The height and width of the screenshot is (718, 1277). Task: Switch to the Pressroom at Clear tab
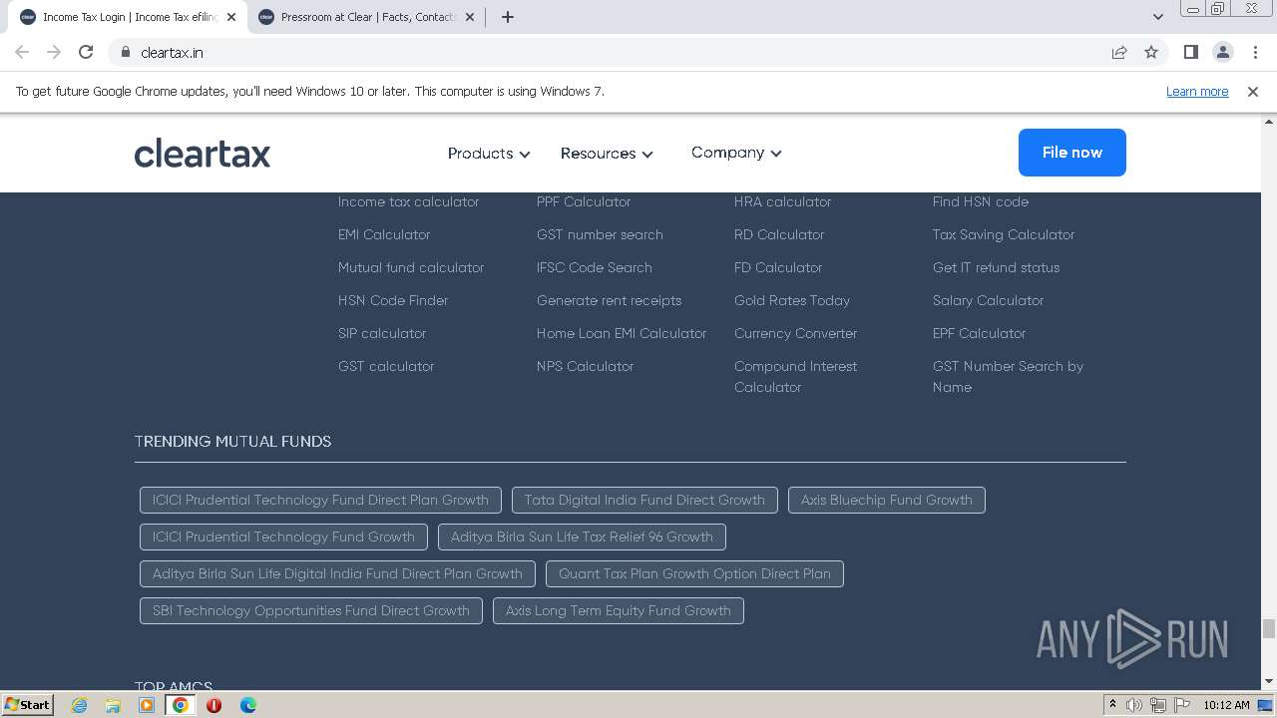[367, 17]
